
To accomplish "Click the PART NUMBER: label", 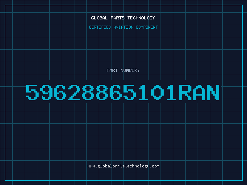I will click(x=123, y=70).
